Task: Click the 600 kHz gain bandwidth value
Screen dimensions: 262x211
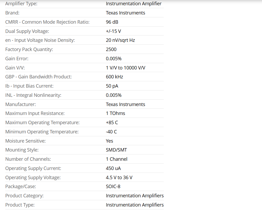Action: 114,77
